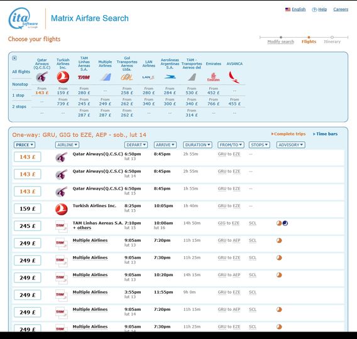This screenshot has height=339, width=357.
Task: Open the DURATION dropdown
Action: 197,145
